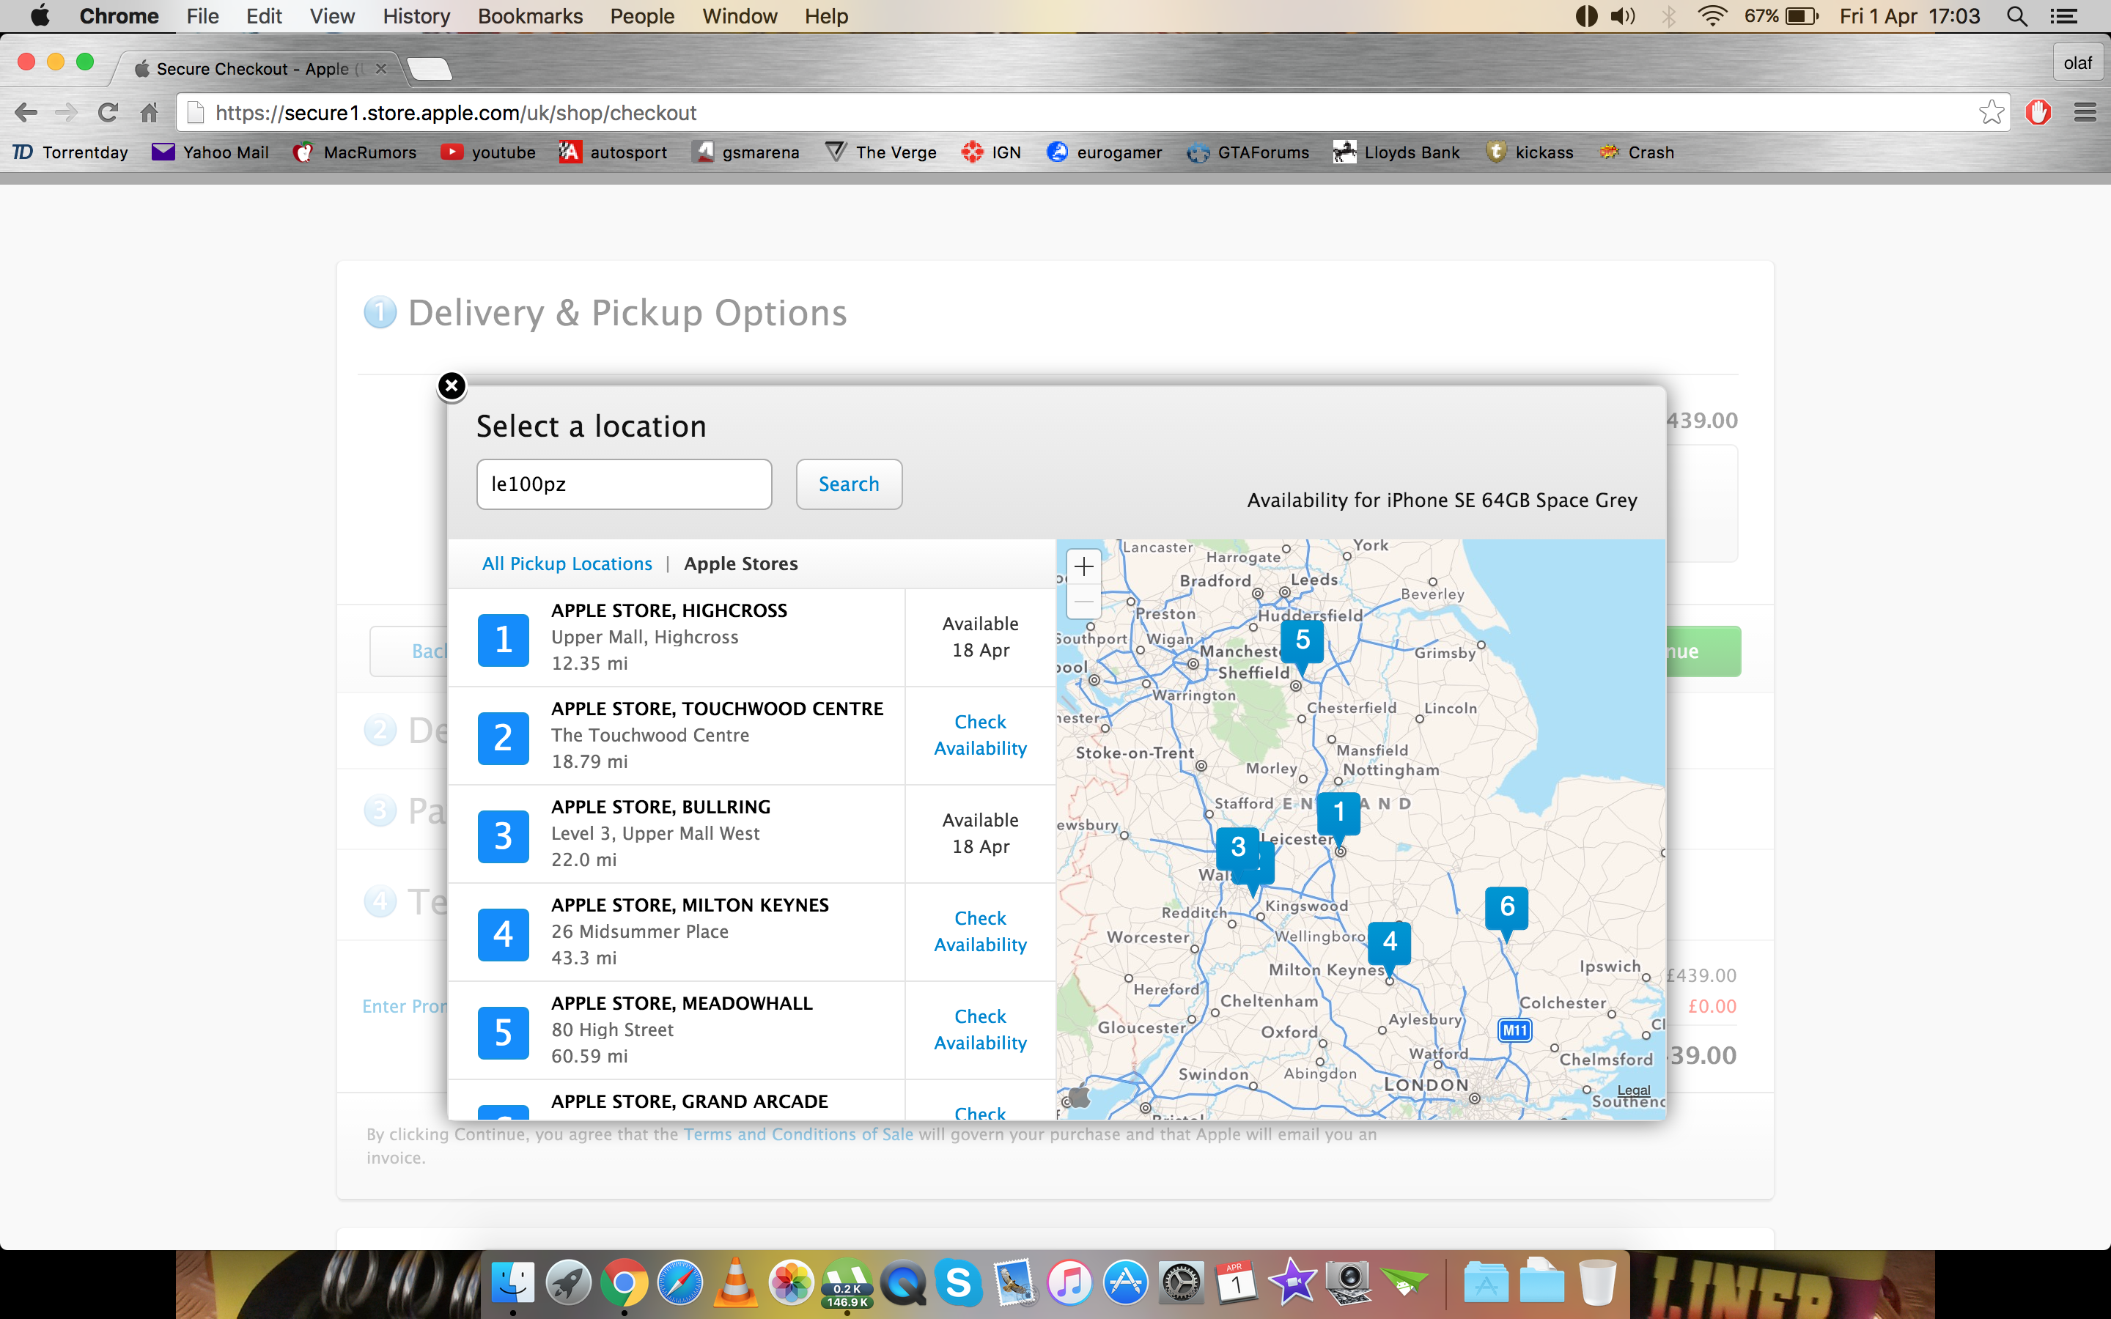This screenshot has width=2111, height=1319.
Task: Check Availability for Milton Keynes store
Action: point(981,931)
